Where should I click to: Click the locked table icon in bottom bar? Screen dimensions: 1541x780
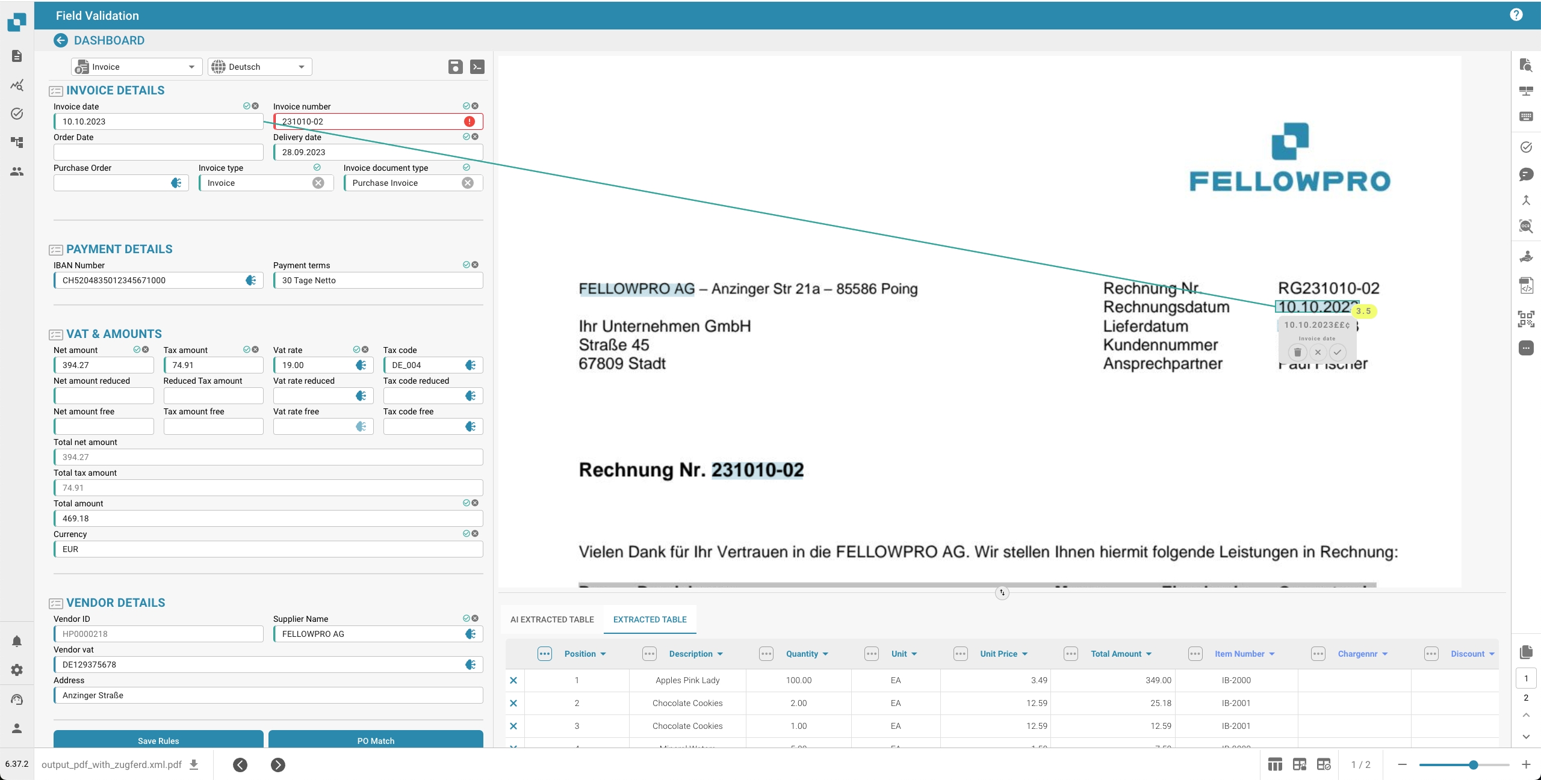pos(1300,764)
